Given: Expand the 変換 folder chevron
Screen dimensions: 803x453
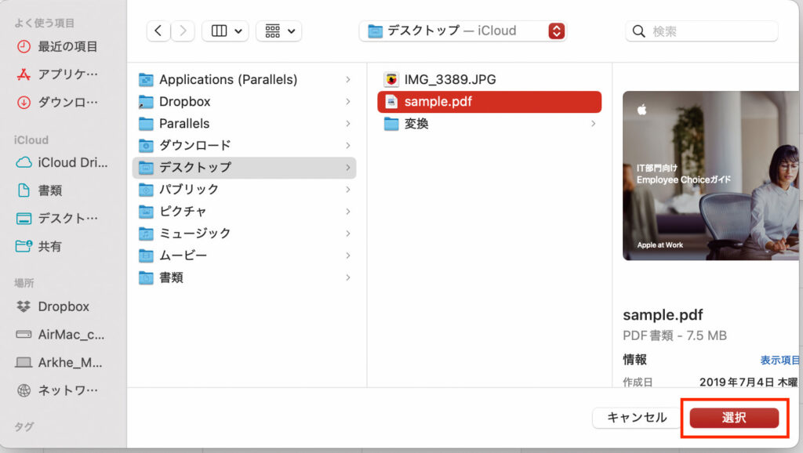Looking at the screenshot, I should pos(594,124).
